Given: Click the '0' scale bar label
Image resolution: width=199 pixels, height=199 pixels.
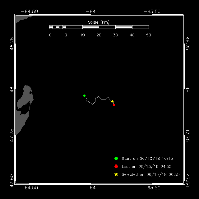Looking at the screenshot, I should coord(66,35).
